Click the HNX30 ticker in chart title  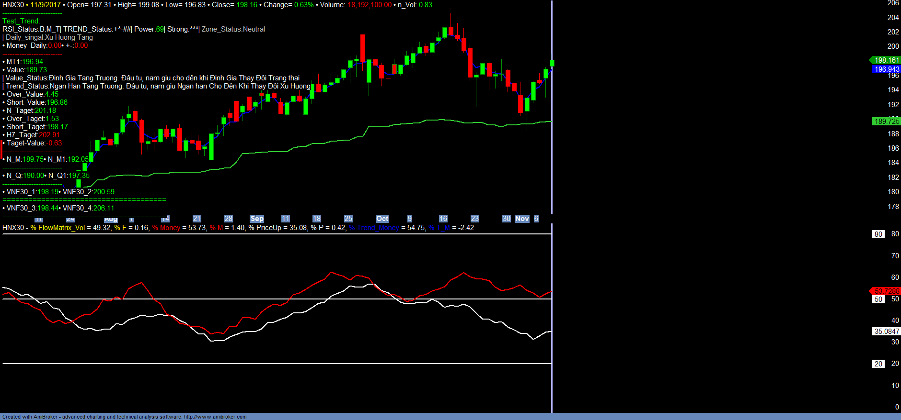pyautogui.click(x=13, y=5)
